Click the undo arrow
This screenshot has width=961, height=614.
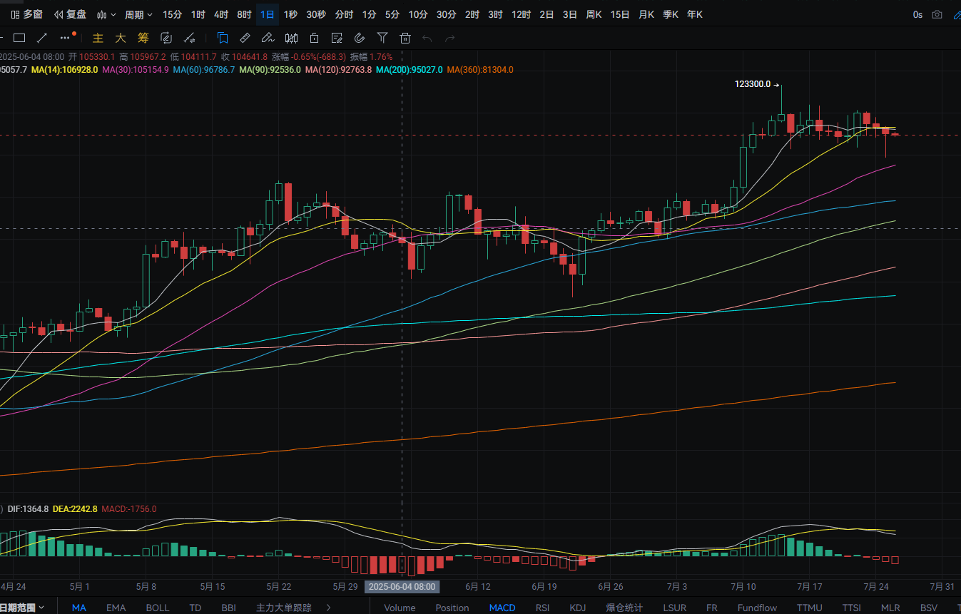click(427, 38)
